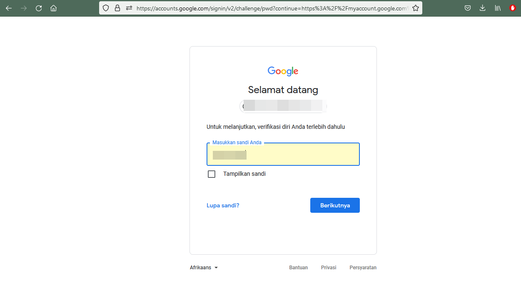Reload the page using the refresh icon
521x283 pixels.
click(x=39, y=8)
